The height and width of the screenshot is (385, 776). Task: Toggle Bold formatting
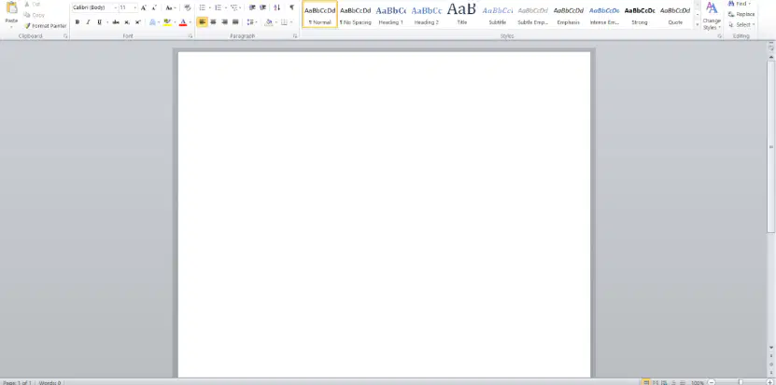(78, 22)
